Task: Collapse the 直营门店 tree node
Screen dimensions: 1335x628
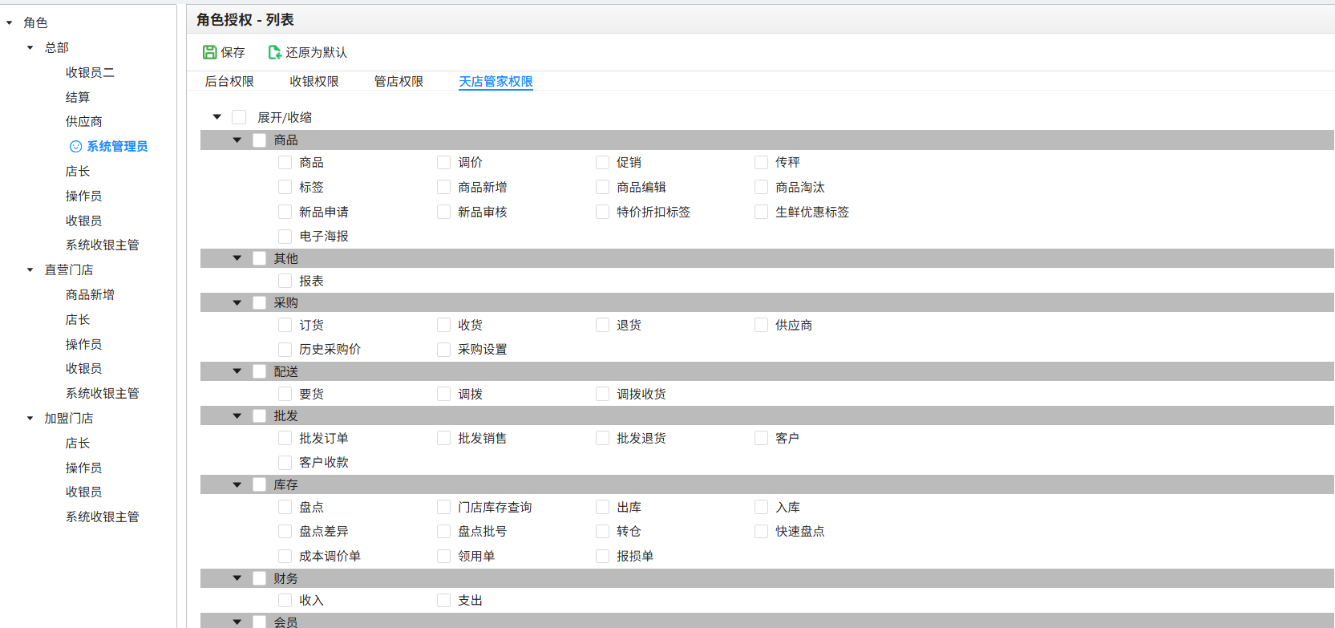Action: click(x=30, y=270)
